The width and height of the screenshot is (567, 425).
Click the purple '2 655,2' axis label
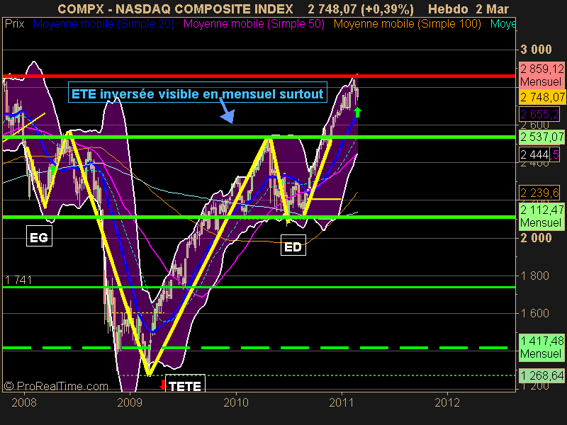click(539, 114)
